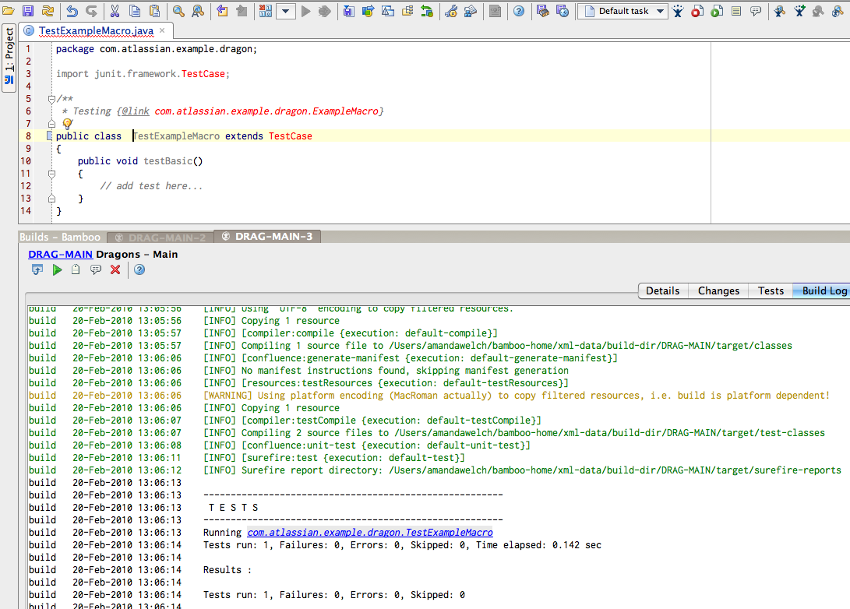Viewport: 850px width, 609px height.
Task: Select the Tests tab
Action: [771, 290]
